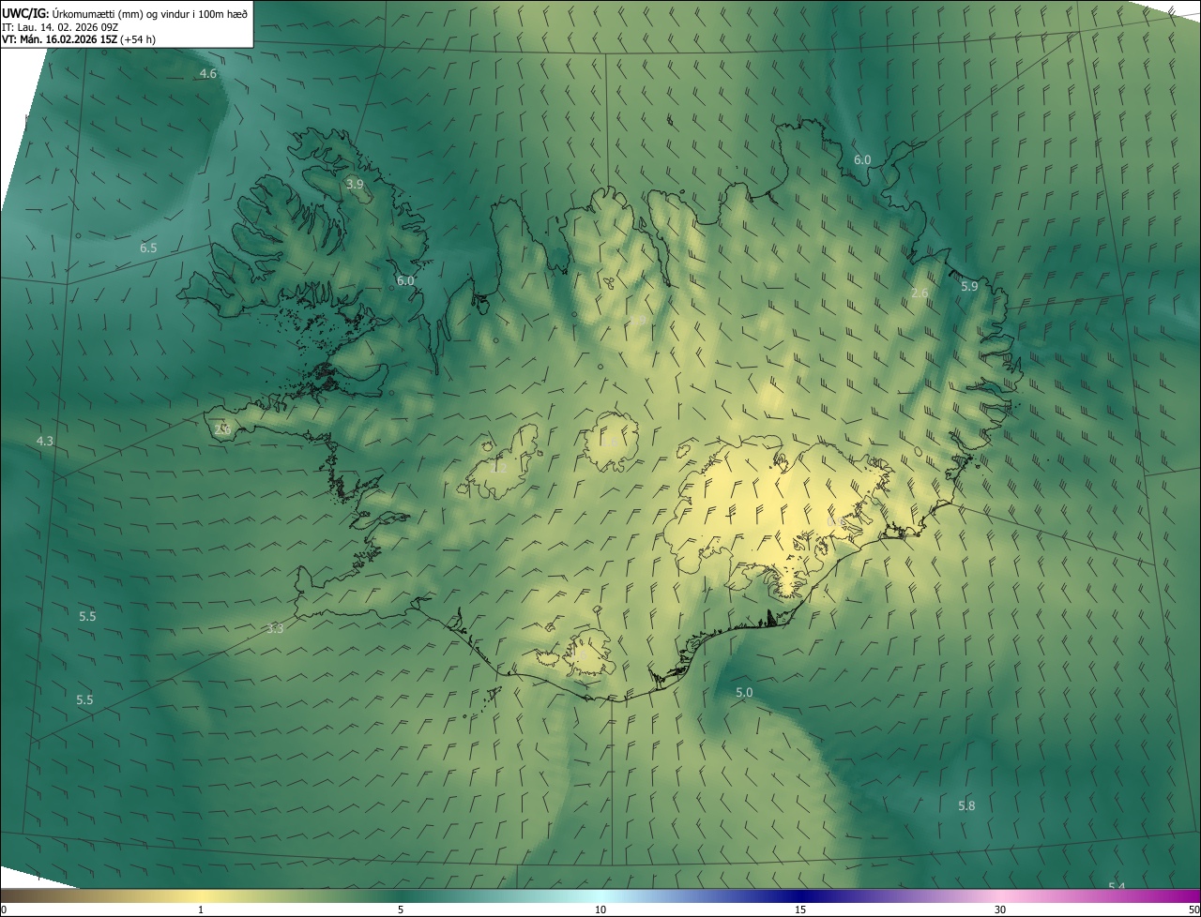Click the '1' tick on the colour scale
Viewport: 1201px width, 917px height.
[201, 910]
